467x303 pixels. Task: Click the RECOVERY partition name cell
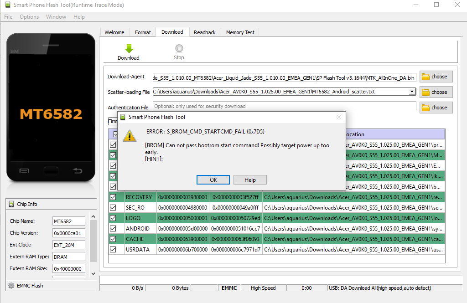click(x=140, y=197)
